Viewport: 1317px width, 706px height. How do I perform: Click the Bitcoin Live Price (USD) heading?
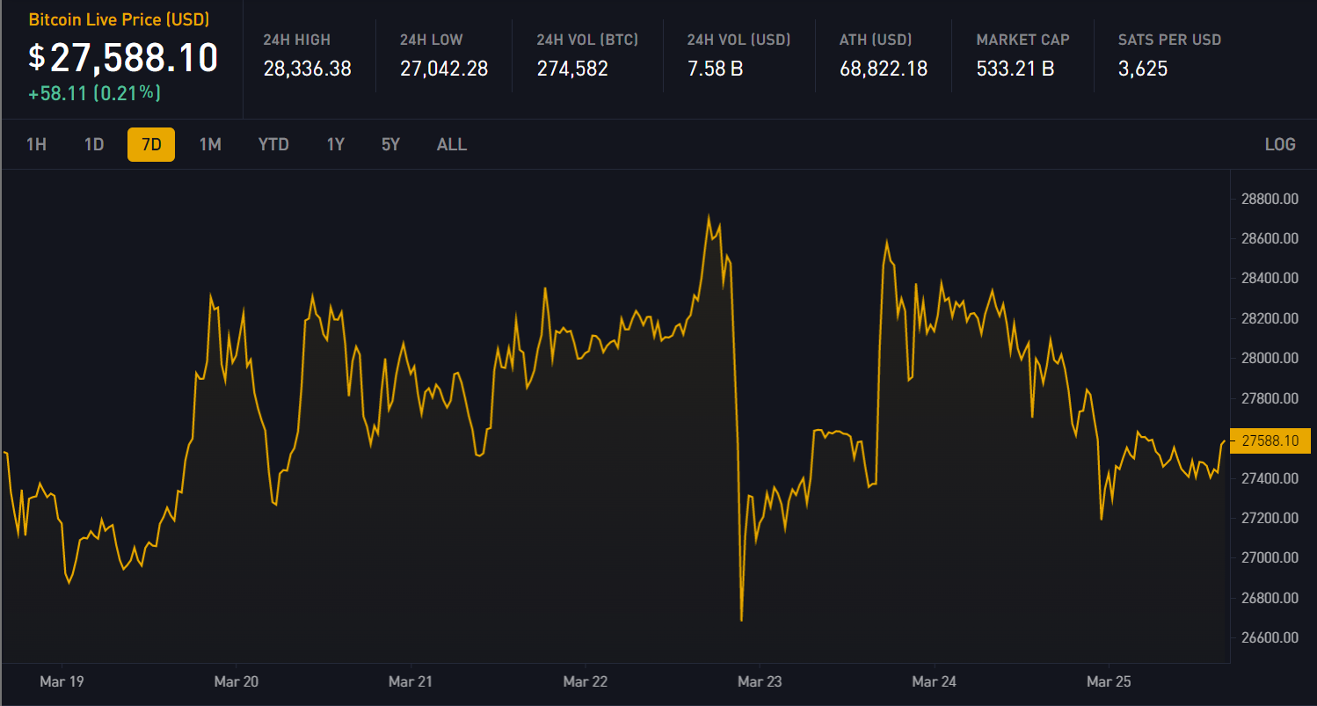(120, 18)
